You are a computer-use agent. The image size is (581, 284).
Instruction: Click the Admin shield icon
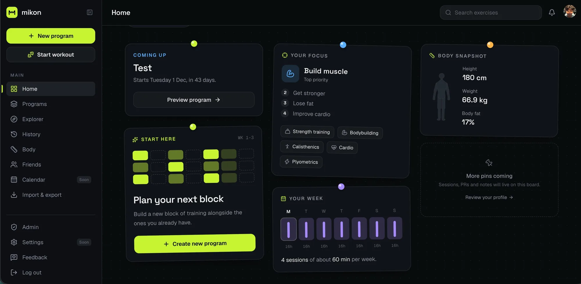[x=14, y=227]
